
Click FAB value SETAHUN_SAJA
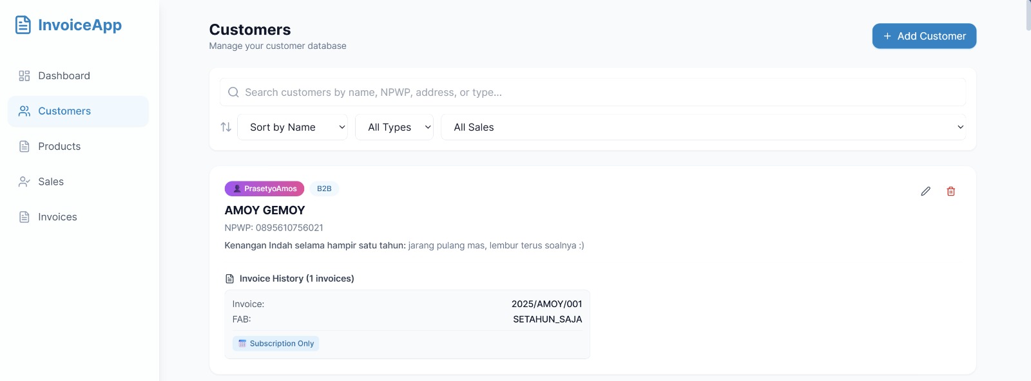(548, 319)
